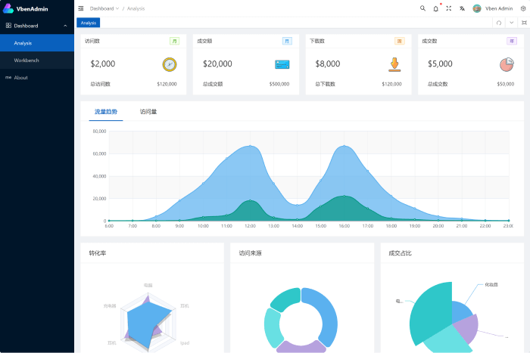This screenshot has height=353, width=530.
Task: Click the clock icon in the $2,000 card
Action: tap(170, 64)
